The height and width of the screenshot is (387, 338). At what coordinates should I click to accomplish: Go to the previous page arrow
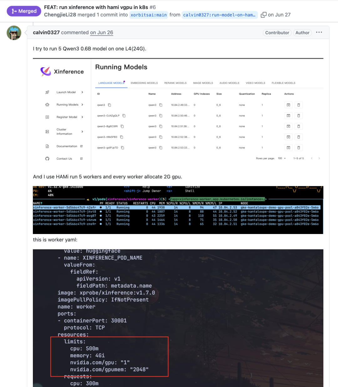coord(312,158)
